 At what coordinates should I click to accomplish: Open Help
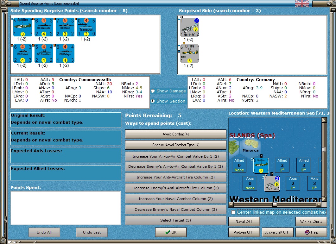(311, 232)
